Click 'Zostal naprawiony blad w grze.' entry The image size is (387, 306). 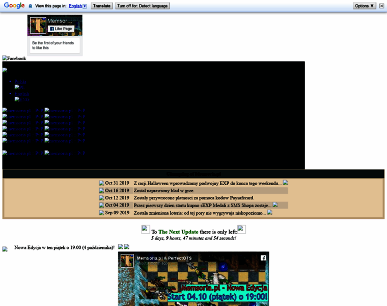[x=164, y=191]
